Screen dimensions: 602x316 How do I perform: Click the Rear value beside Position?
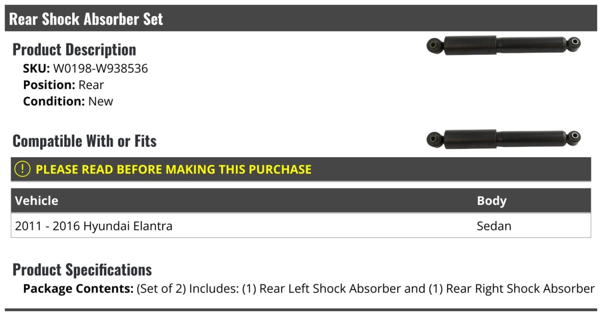91,85
